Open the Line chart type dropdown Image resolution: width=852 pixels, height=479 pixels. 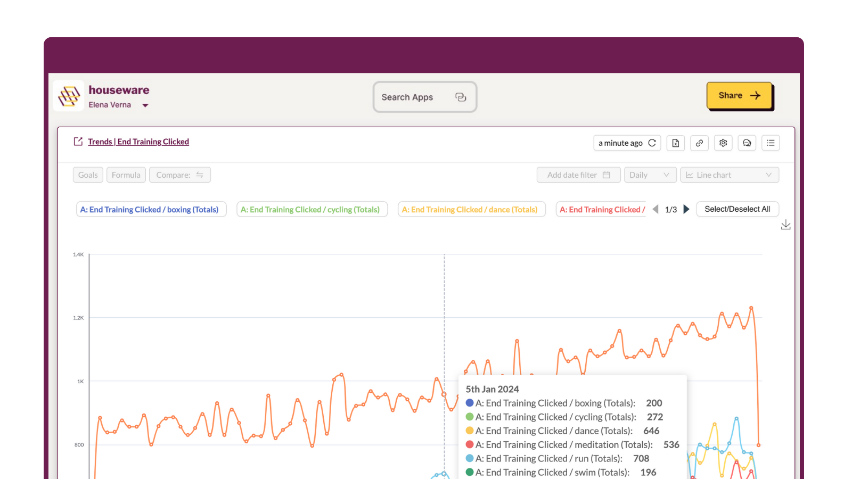(730, 175)
